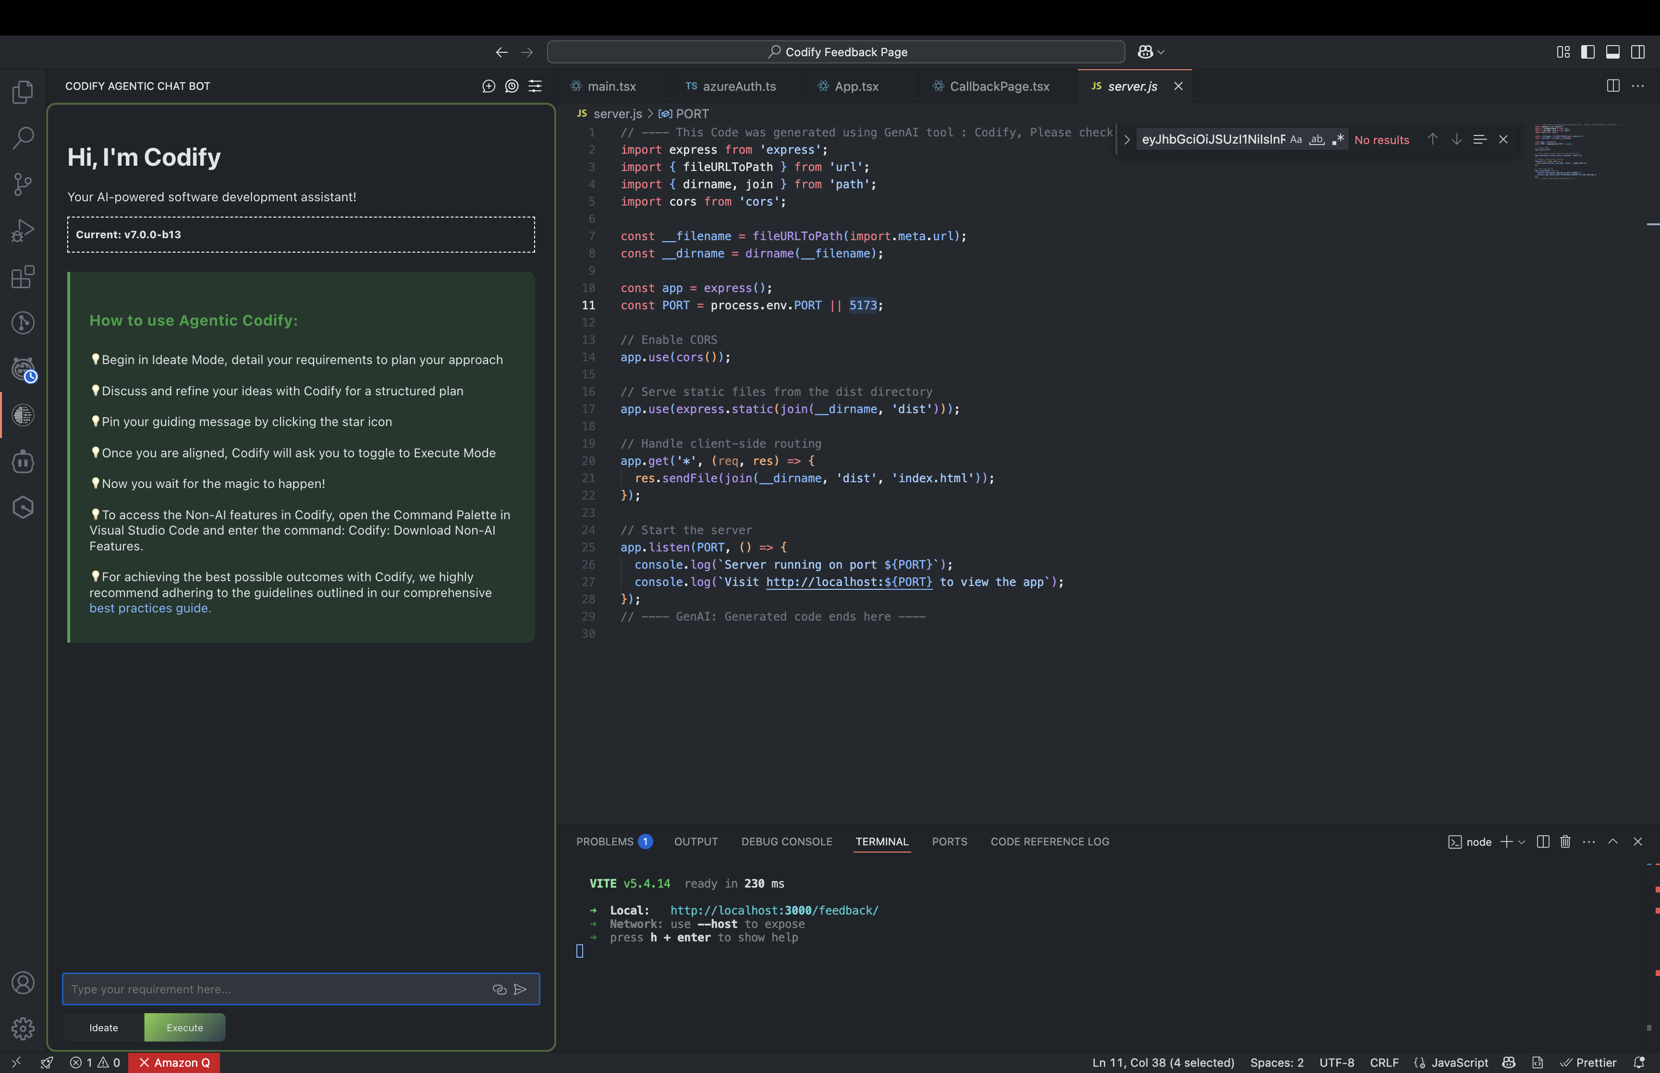Open Source Control in the activity bar
The height and width of the screenshot is (1073, 1660).
coord(23,183)
